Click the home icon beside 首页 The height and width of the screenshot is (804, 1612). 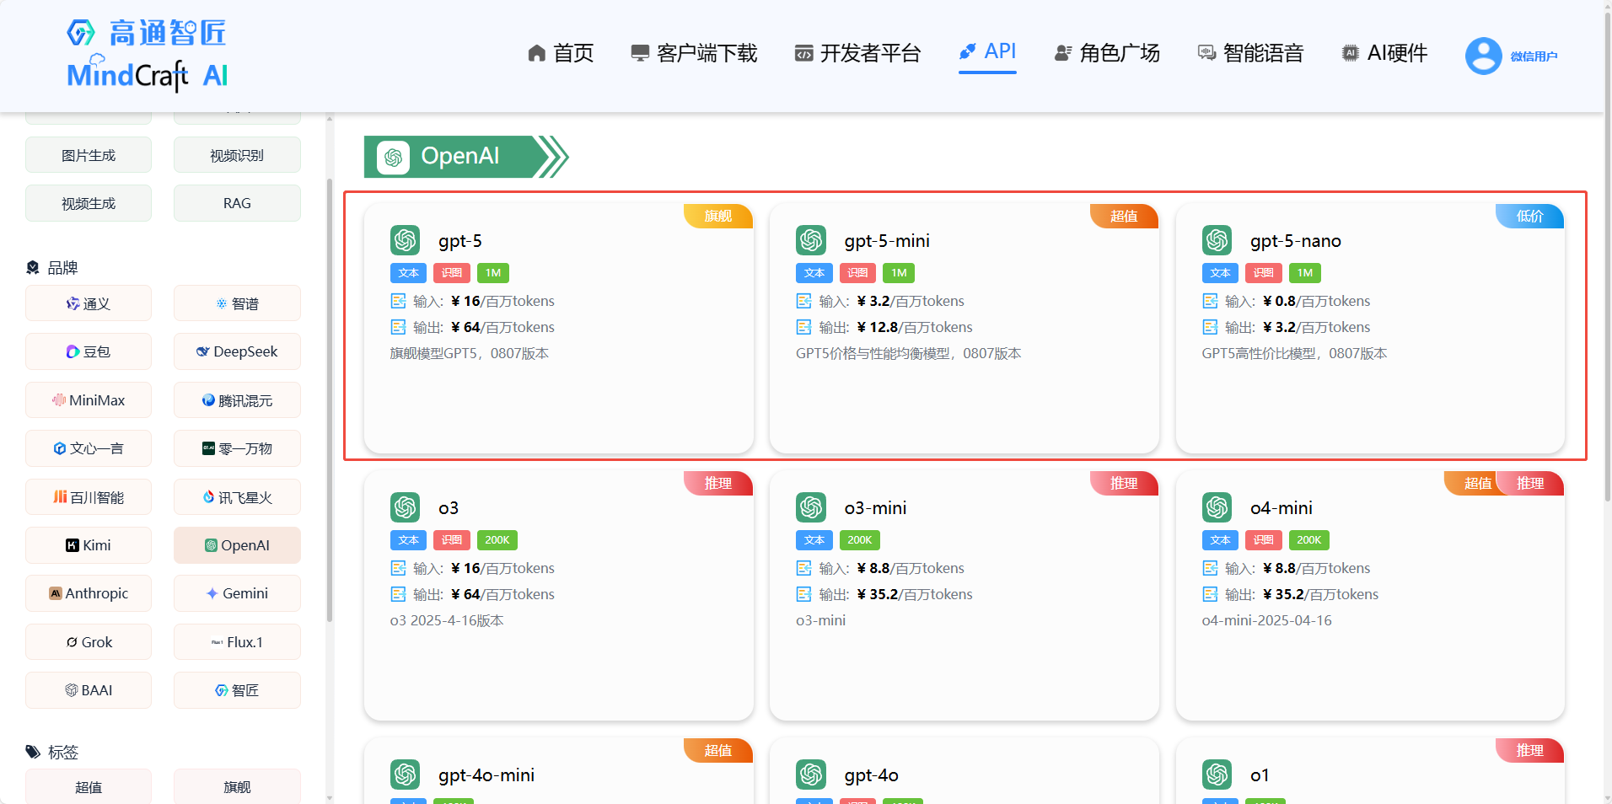point(537,53)
